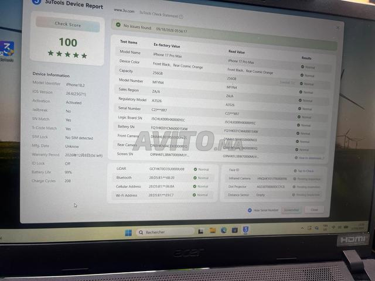
Task: Click the Normal status icon for Regulatory Model
Action: (299, 109)
